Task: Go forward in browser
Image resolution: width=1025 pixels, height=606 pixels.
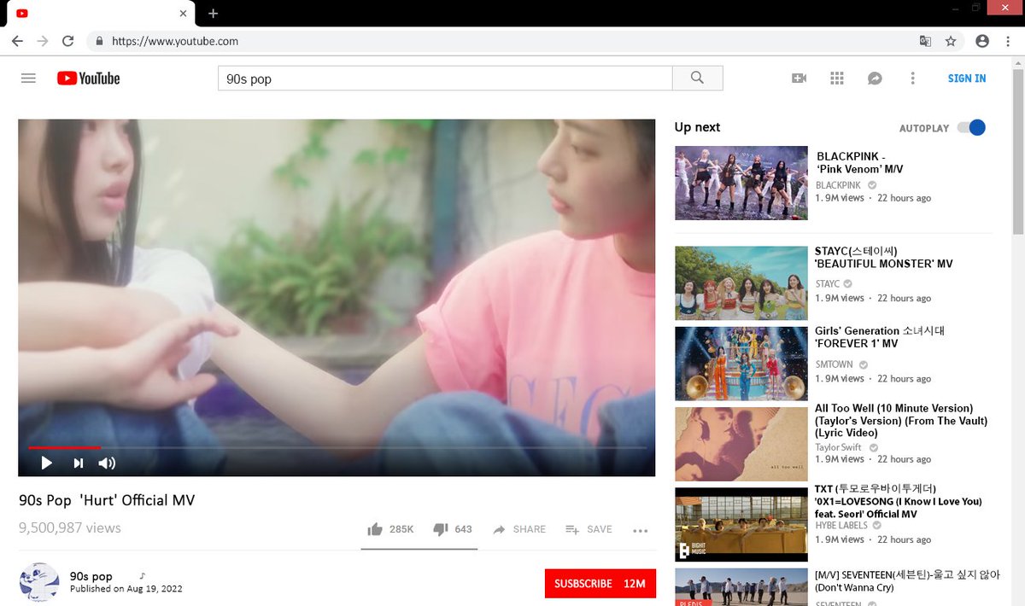Action: tap(43, 41)
